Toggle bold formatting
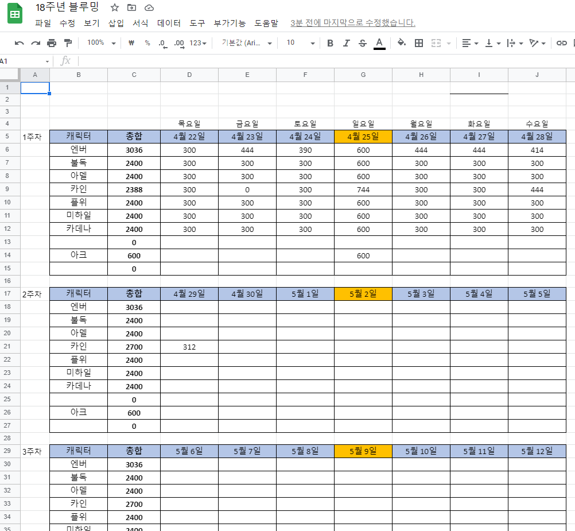 330,43
